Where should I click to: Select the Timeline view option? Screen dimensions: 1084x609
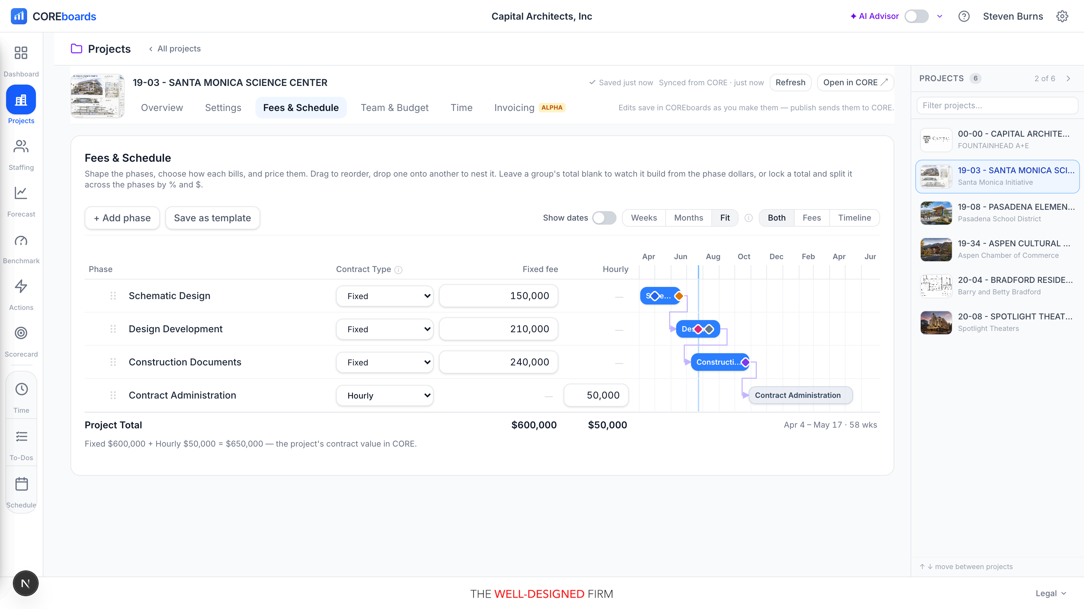pos(854,218)
